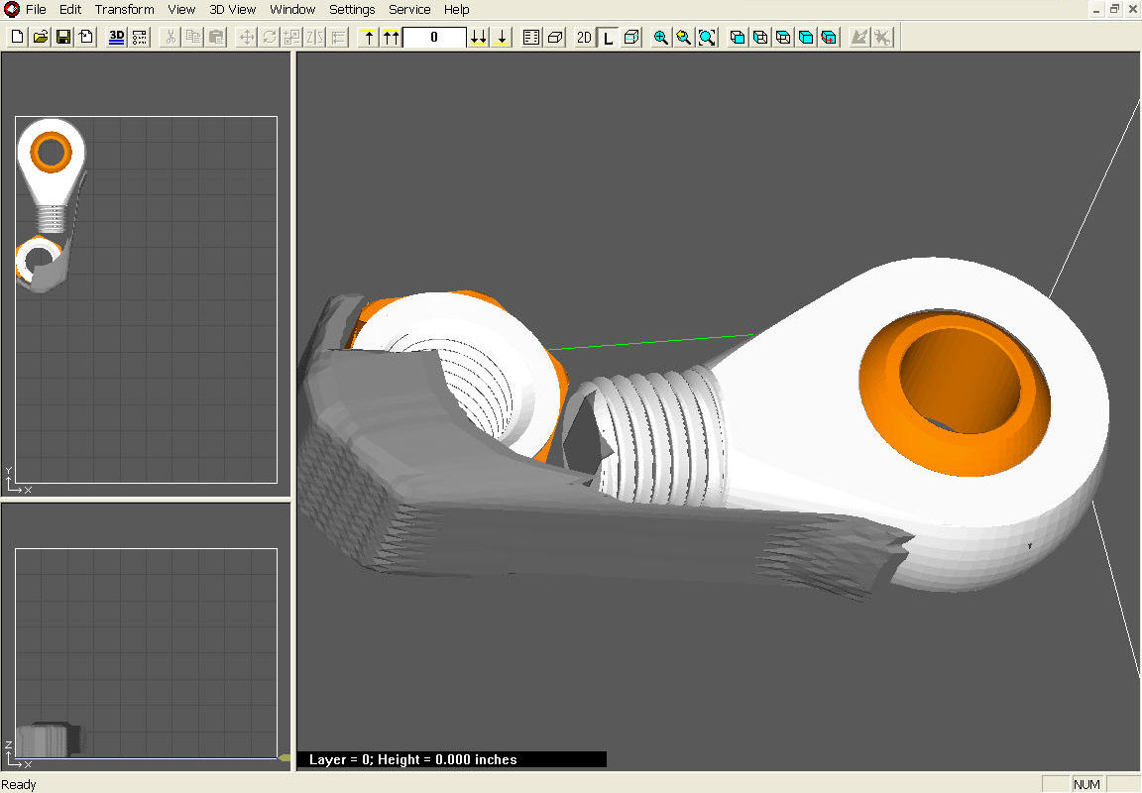Save the current model file

point(63,37)
